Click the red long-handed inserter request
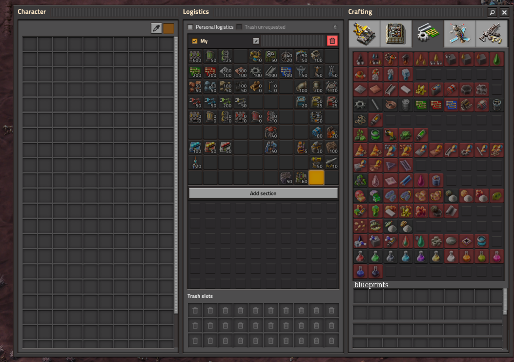Viewport: 514px width, 362px height. 195,102
